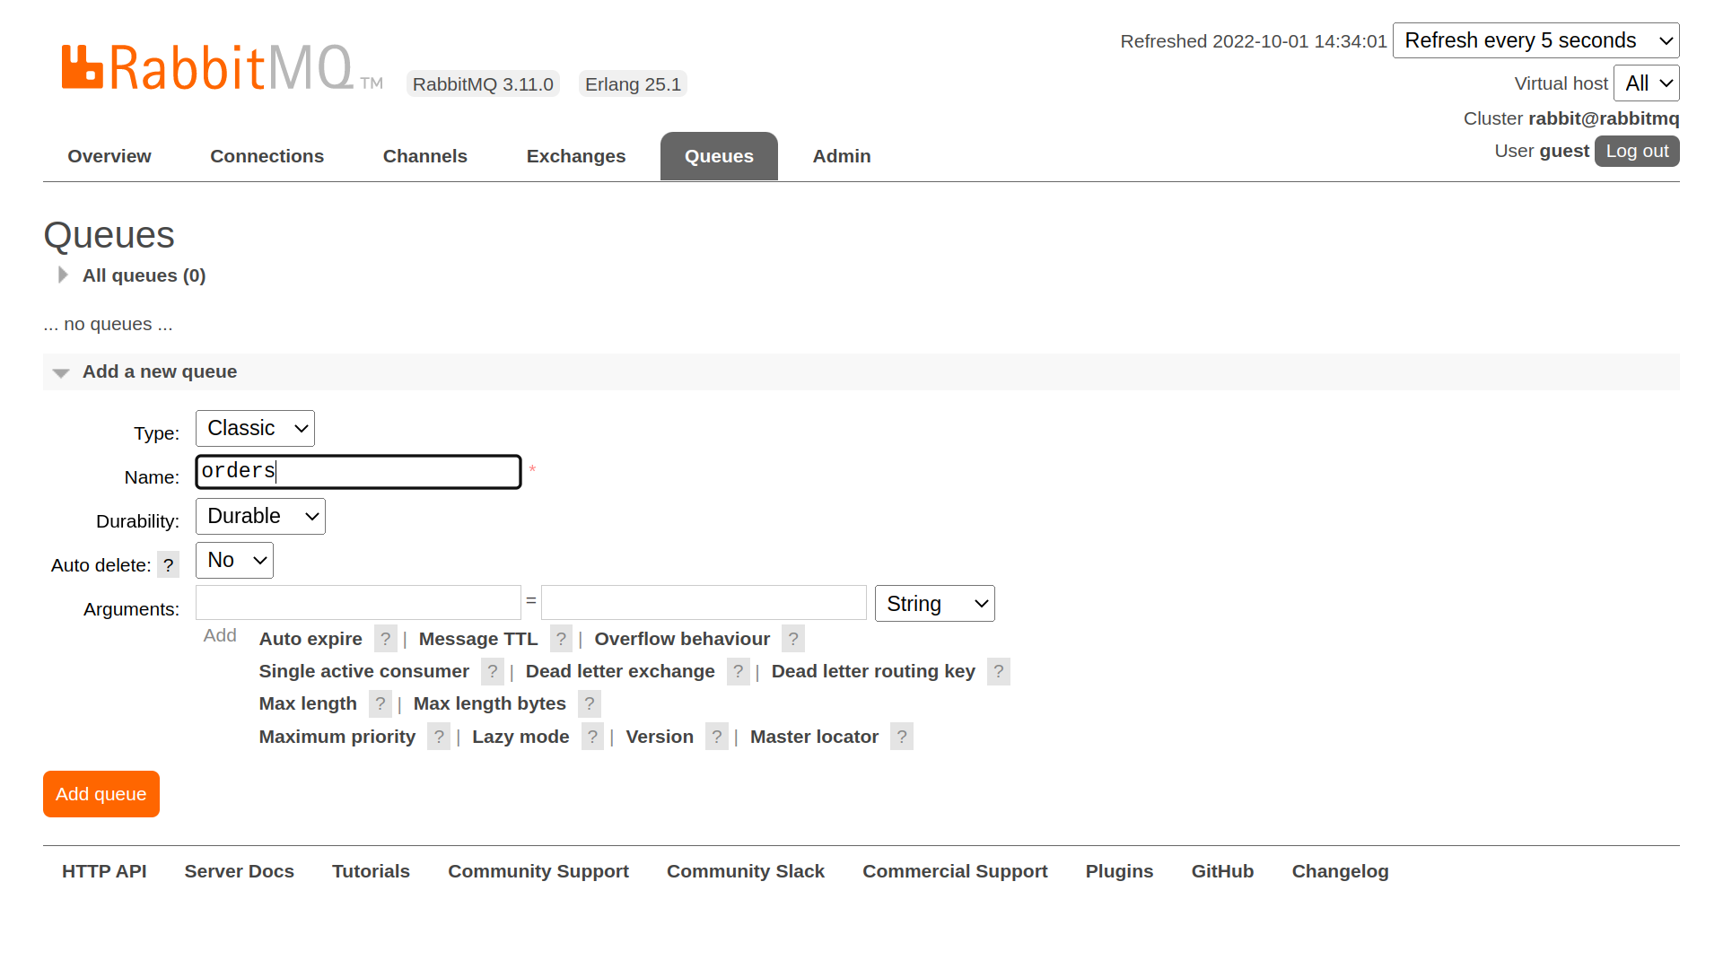
Task: Switch to the Exchanges tab
Action: coord(575,156)
